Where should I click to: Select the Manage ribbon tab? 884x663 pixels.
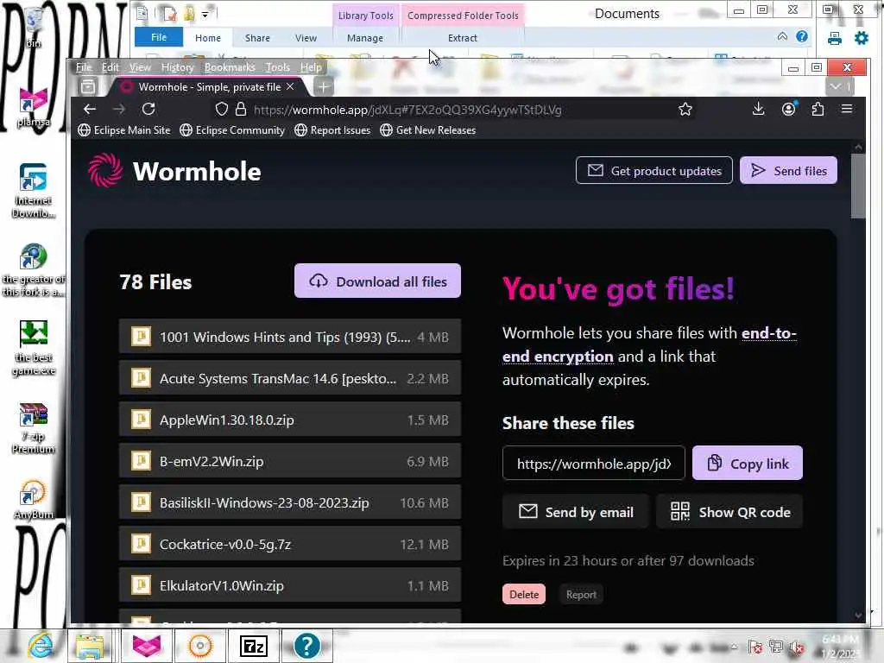[365, 38]
